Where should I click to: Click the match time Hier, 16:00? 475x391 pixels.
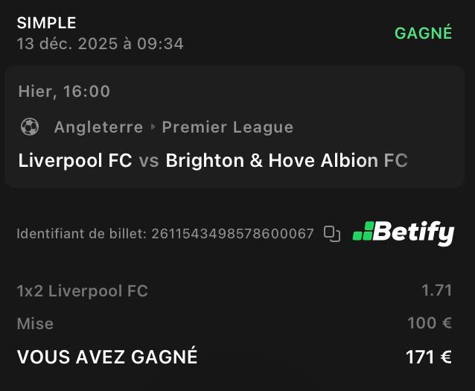pos(63,92)
